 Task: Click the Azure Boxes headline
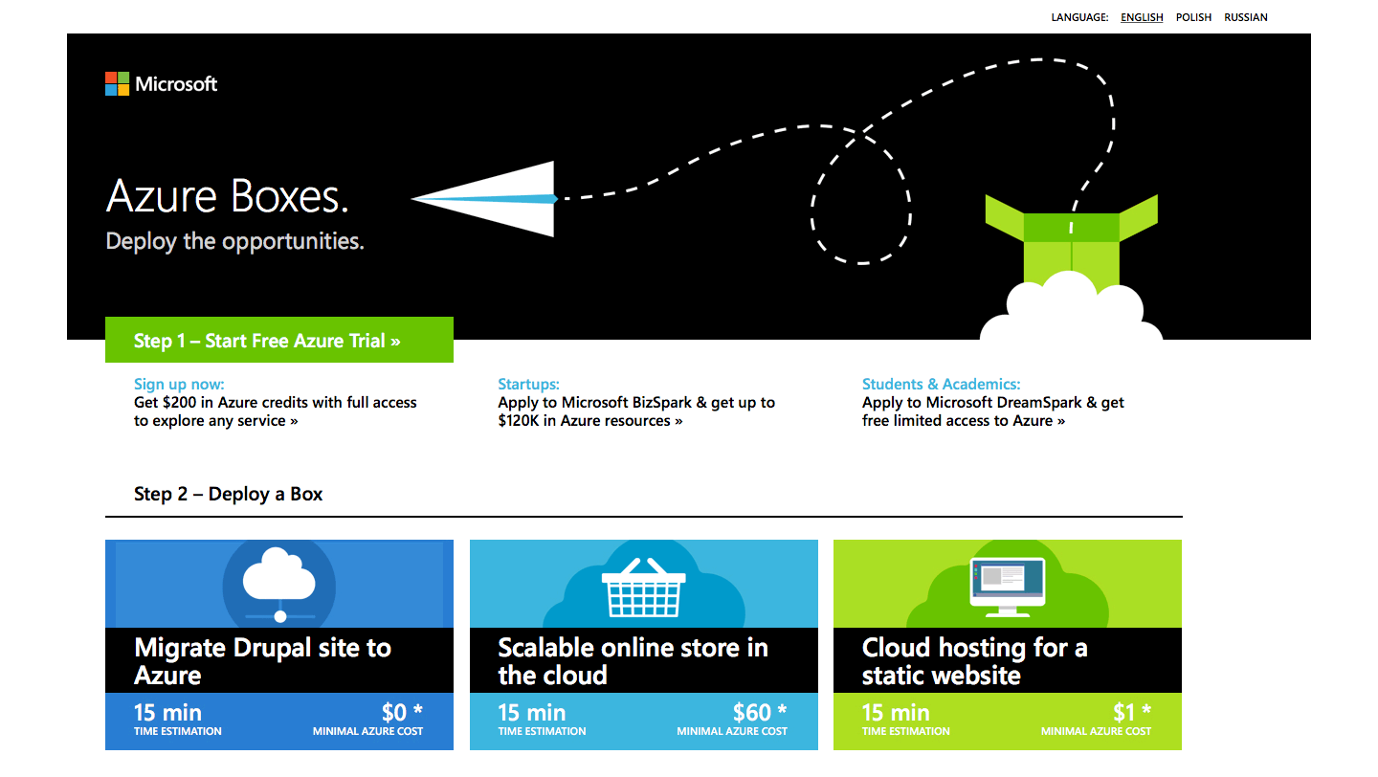227,196
